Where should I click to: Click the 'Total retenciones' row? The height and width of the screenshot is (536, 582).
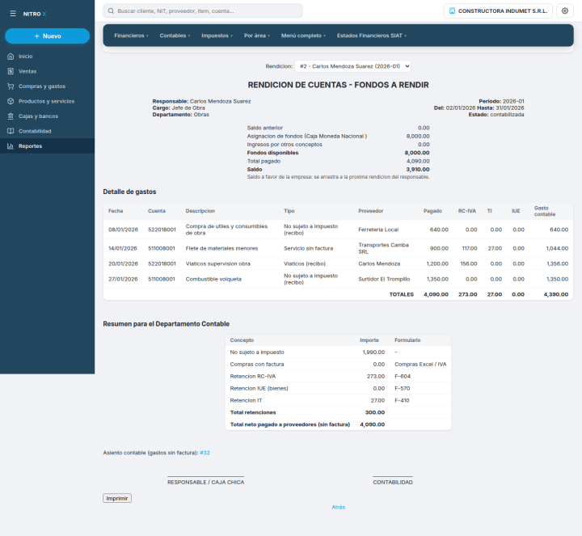338,412
